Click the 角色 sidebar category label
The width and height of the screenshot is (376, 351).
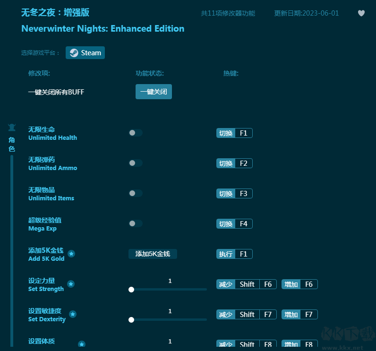[12, 145]
